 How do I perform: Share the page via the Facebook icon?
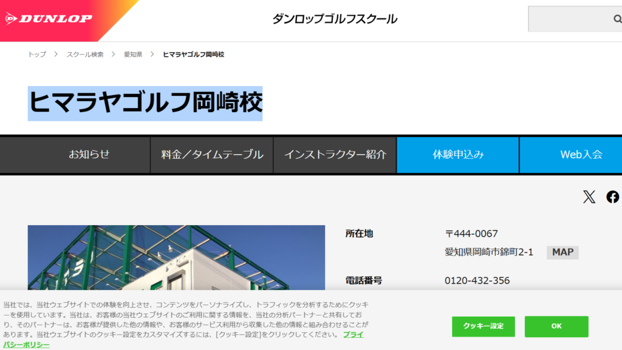point(612,197)
